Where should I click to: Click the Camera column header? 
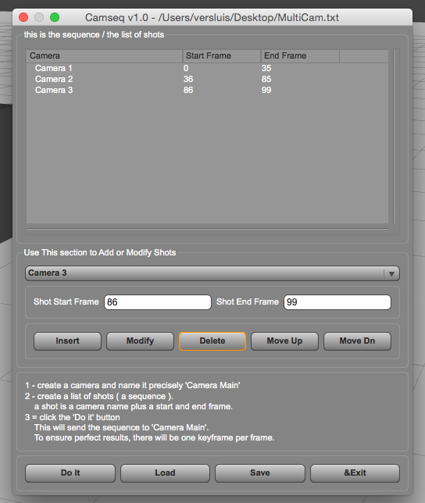coord(105,55)
